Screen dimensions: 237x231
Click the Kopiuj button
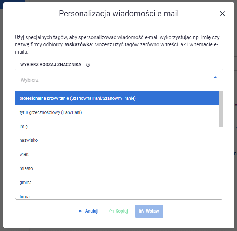point(118,211)
